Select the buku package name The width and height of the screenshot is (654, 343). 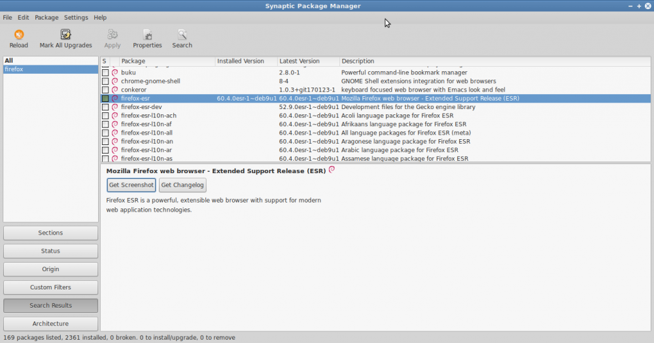tap(128, 73)
